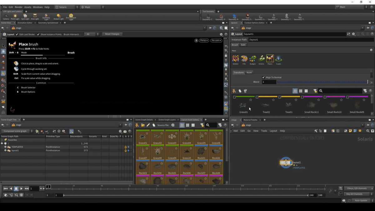Choose the Nudge1 brush
375x211 pixels.
click(253, 59)
